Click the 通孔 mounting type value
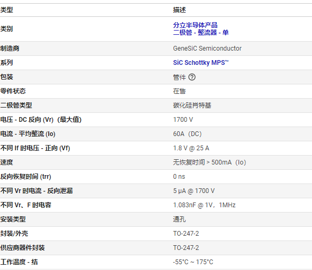Viewport: 312px width, 270px height. point(179,219)
